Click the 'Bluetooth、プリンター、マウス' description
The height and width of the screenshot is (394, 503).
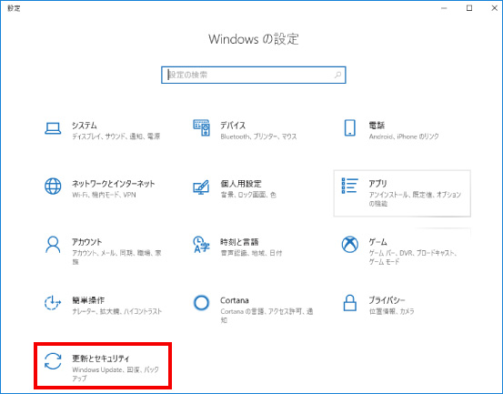[258, 136]
